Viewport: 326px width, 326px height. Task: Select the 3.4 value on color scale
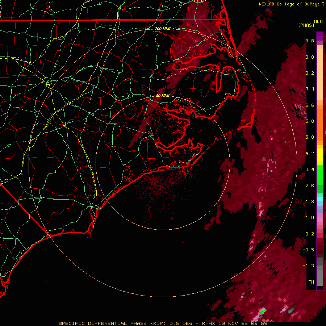[x=310, y=170]
